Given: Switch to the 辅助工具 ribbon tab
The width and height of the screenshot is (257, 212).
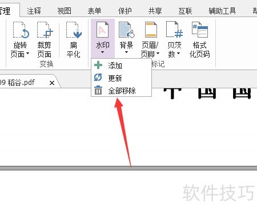Looking at the screenshot, I should (222, 11).
